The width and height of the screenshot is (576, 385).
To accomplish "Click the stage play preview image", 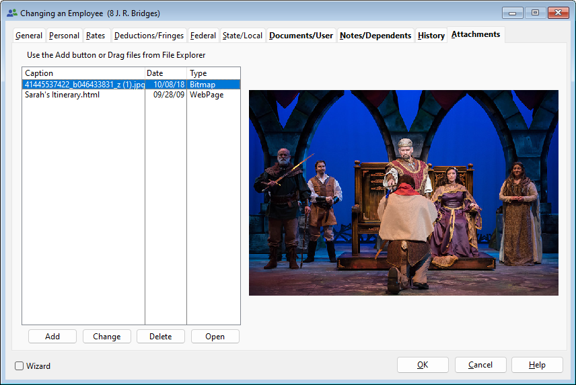I will point(404,193).
